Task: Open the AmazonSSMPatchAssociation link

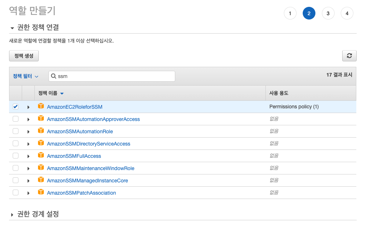Action: click(x=81, y=193)
